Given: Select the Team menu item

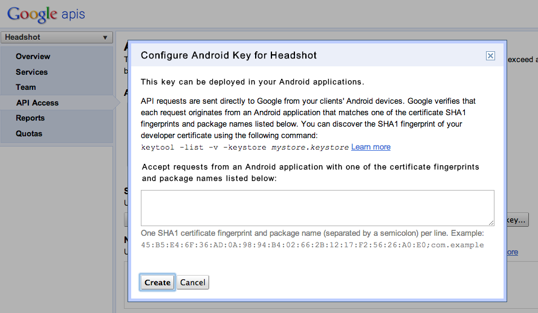Looking at the screenshot, I should [x=26, y=87].
